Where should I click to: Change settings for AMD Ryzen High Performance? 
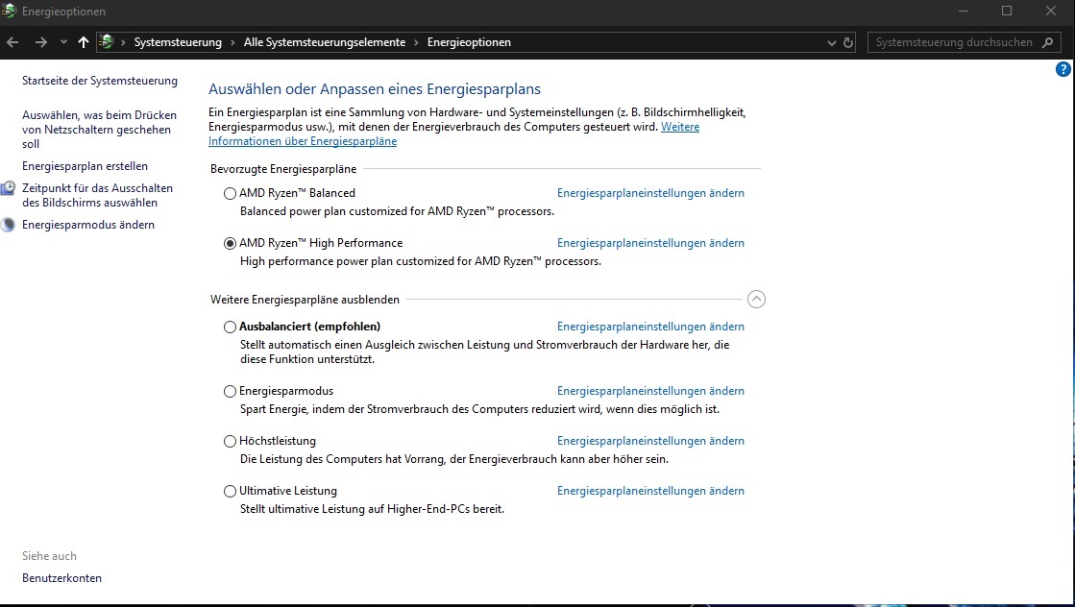[x=650, y=243]
